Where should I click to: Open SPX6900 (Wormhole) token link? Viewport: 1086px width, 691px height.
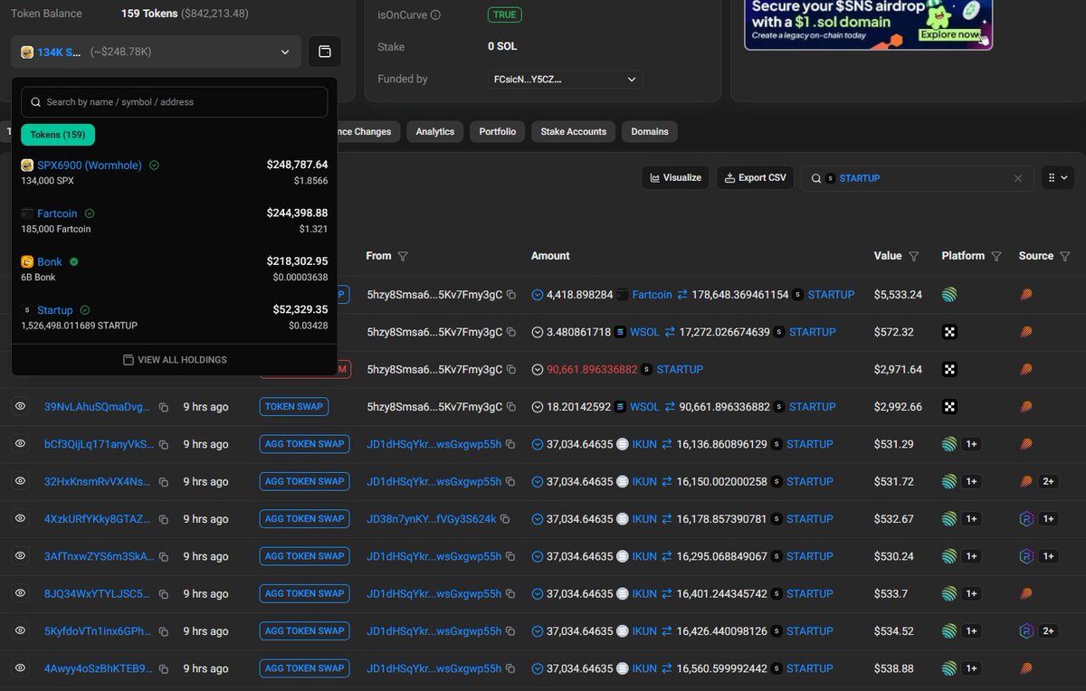click(90, 166)
